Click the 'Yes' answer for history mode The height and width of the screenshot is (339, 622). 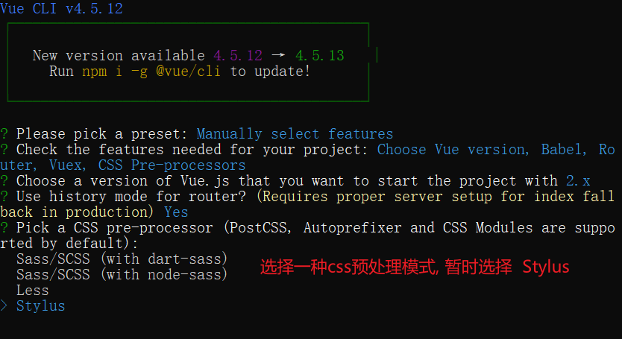click(176, 212)
